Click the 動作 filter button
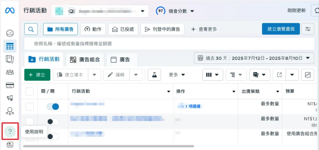319x150 pixels. pos(93,29)
